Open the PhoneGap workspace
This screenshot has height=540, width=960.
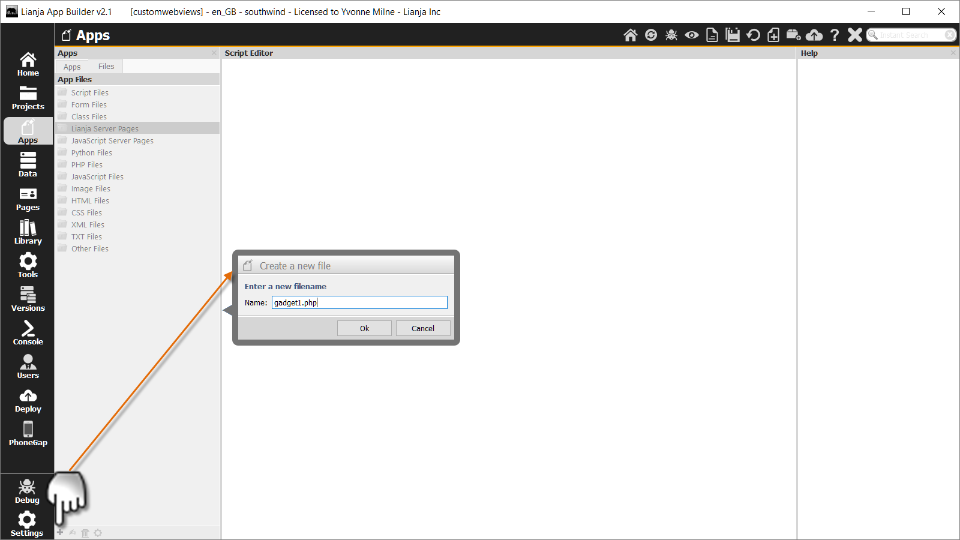click(28, 433)
